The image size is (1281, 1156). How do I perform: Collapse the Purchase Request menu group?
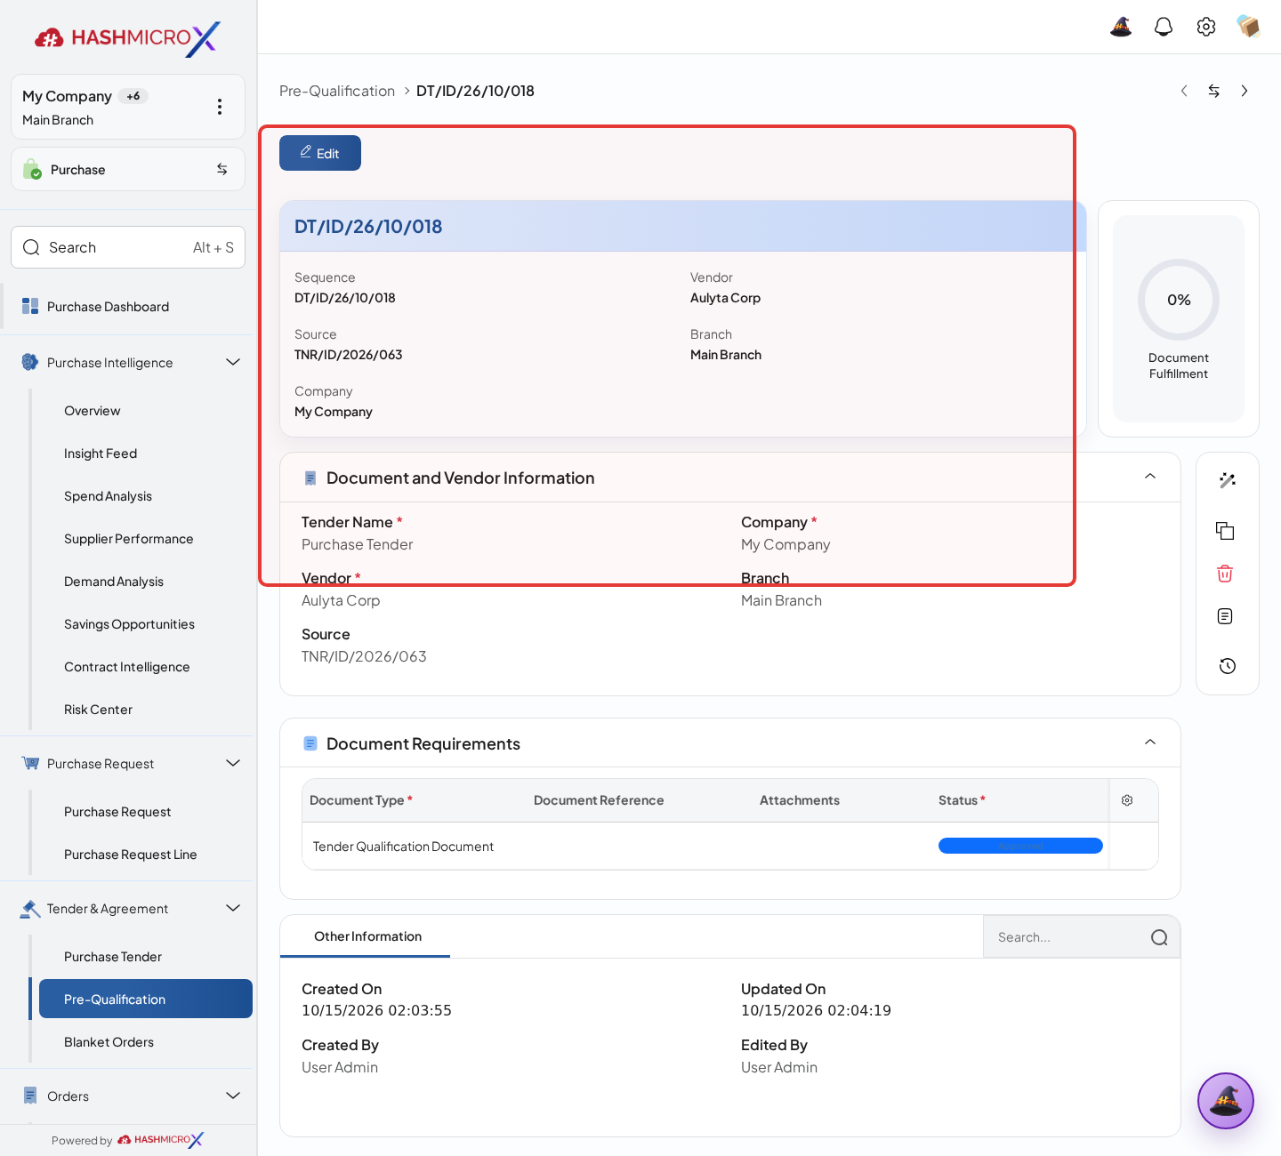pyautogui.click(x=233, y=763)
